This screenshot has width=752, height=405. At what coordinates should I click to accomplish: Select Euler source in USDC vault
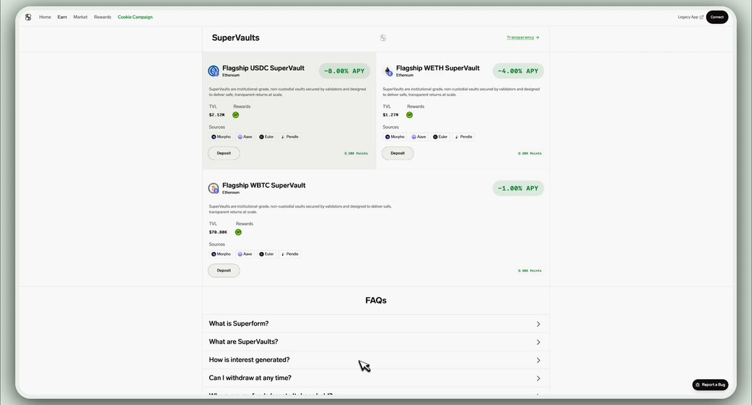266,137
